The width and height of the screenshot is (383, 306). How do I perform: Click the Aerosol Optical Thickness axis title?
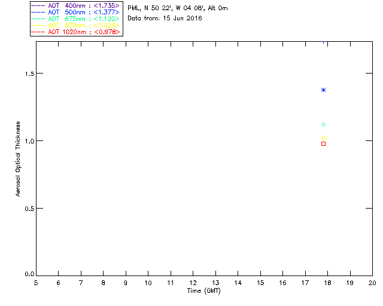(x=19, y=160)
